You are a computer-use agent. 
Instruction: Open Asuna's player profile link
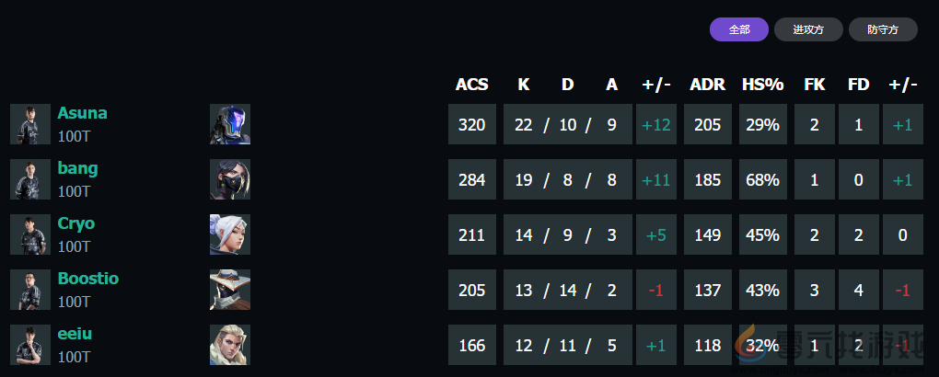pos(82,113)
